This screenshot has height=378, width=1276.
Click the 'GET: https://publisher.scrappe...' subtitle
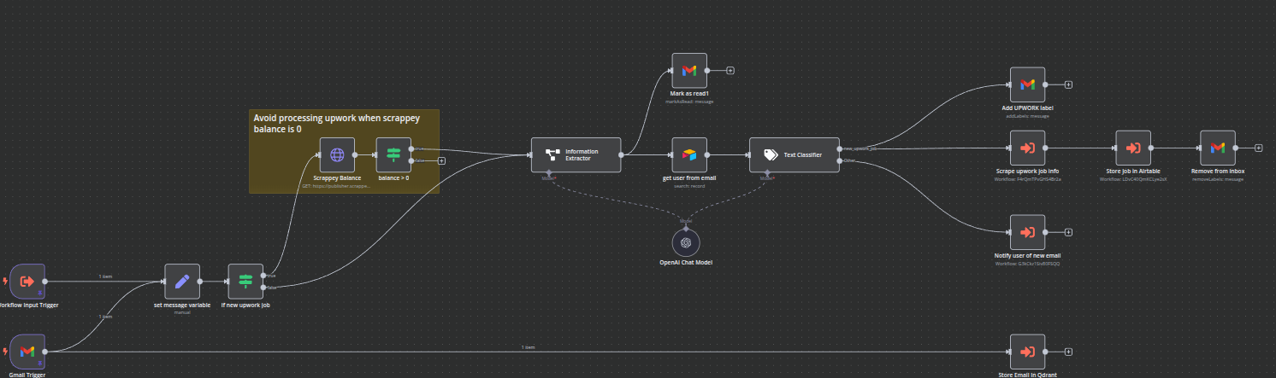click(x=337, y=185)
